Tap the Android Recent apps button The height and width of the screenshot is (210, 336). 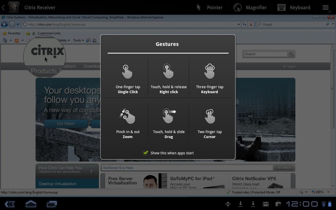(52, 204)
